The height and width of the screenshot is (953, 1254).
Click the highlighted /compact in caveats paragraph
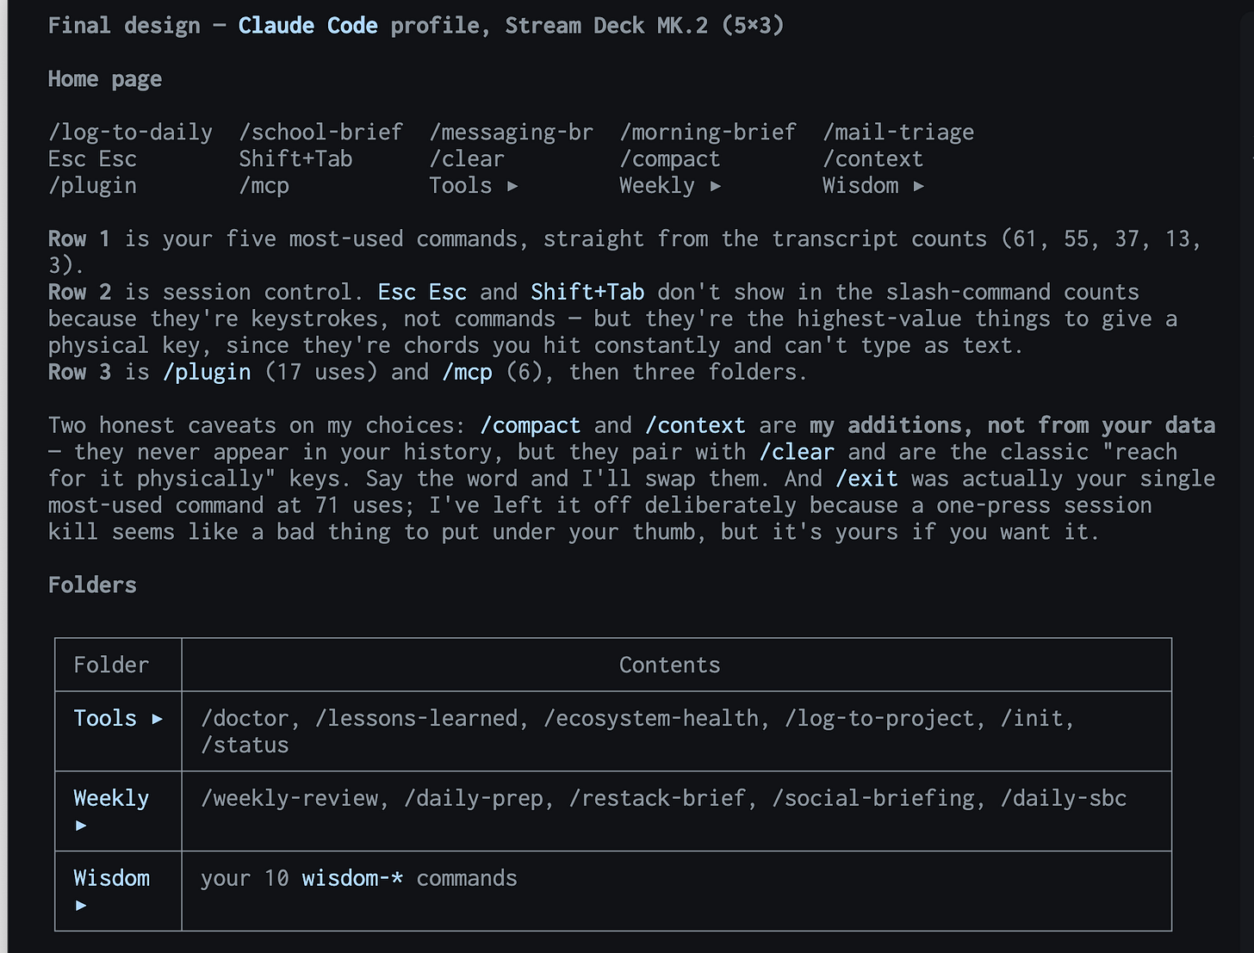pyautogui.click(x=530, y=425)
